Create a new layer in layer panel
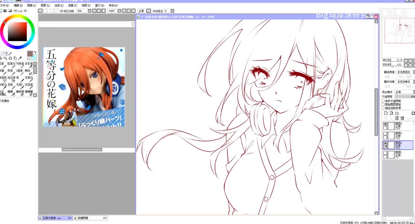The height and width of the screenshot is (224, 415). 386,113
